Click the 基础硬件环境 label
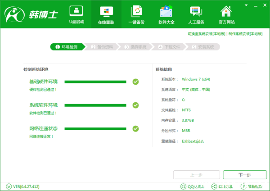The height and width of the screenshot is (191, 270). tap(43, 82)
